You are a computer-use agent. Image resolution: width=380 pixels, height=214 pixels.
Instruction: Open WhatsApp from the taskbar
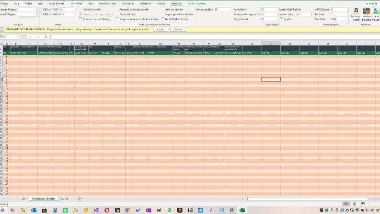pyautogui.click(x=170, y=210)
